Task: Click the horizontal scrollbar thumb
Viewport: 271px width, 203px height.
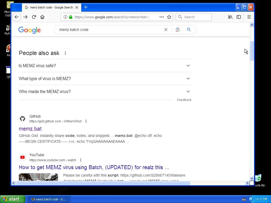Action: click(x=103, y=183)
